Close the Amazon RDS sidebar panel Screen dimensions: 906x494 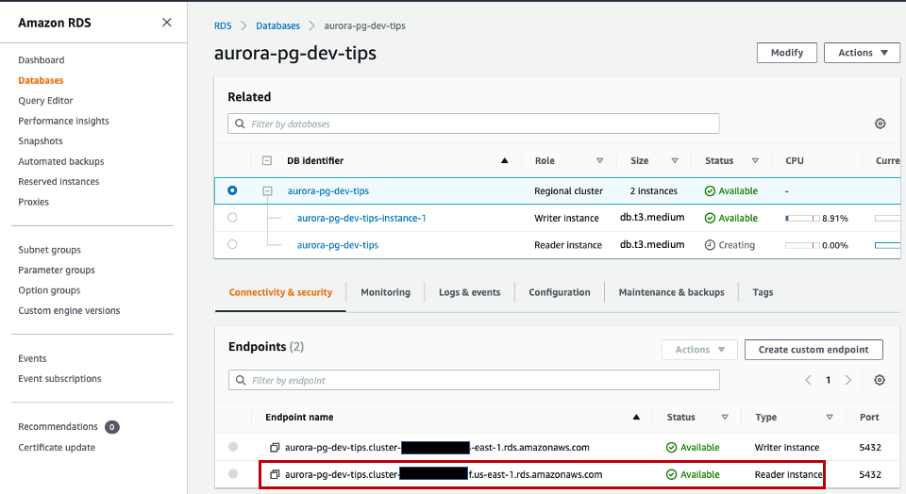pos(166,23)
